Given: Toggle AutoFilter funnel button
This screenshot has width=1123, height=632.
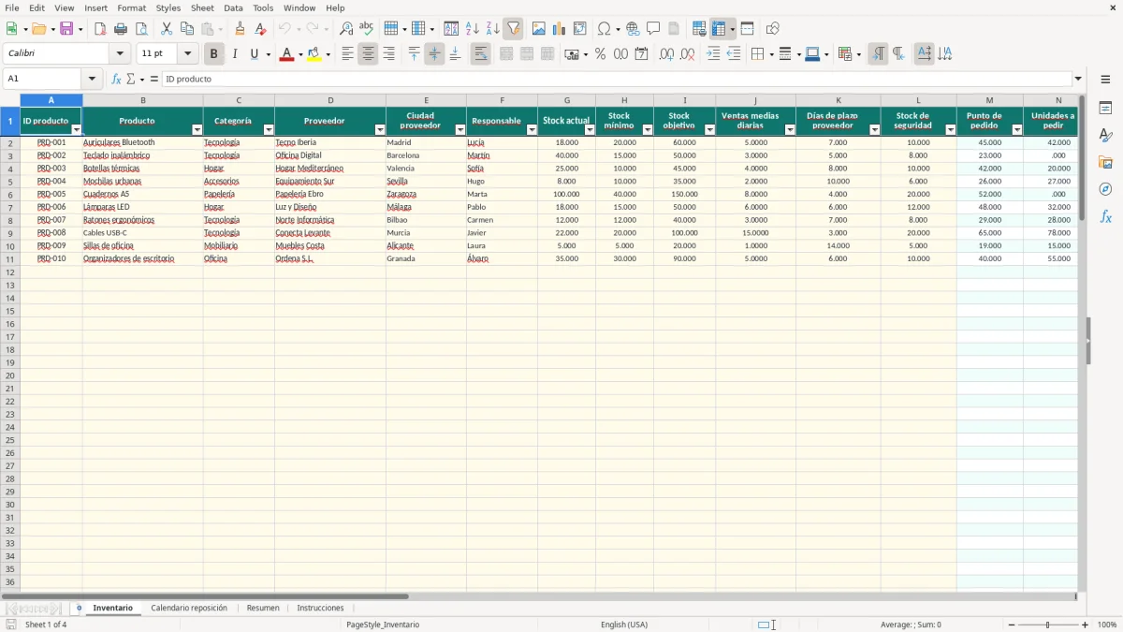Looking at the screenshot, I should 514,29.
